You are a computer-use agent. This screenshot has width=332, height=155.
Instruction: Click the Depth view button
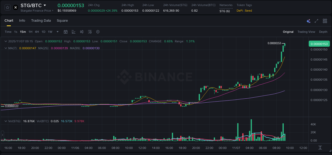(x=323, y=32)
